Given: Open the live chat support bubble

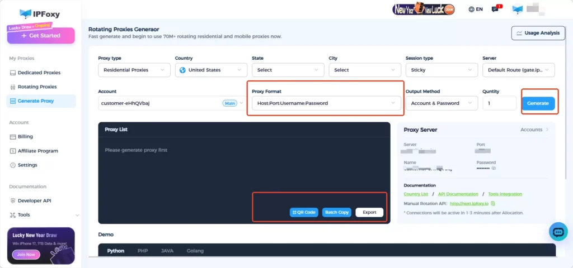Looking at the screenshot, I should pos(558,232).
